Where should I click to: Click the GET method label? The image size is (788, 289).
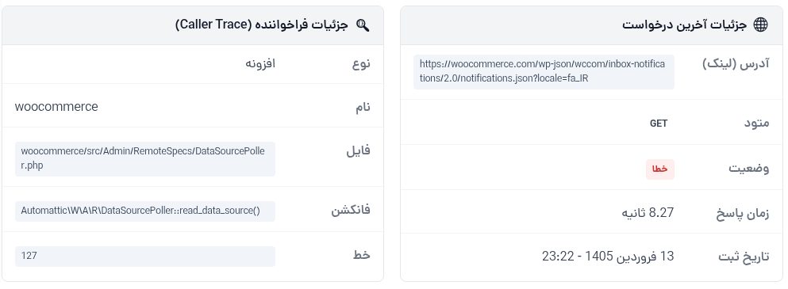click(x=659, y=124)
